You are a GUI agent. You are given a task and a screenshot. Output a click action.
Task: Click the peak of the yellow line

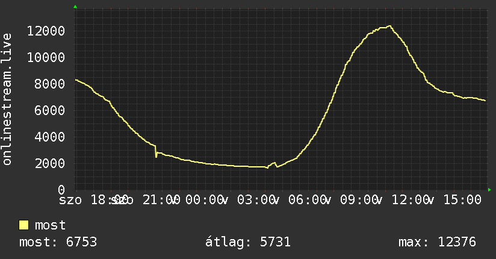(x=389, y=26)
